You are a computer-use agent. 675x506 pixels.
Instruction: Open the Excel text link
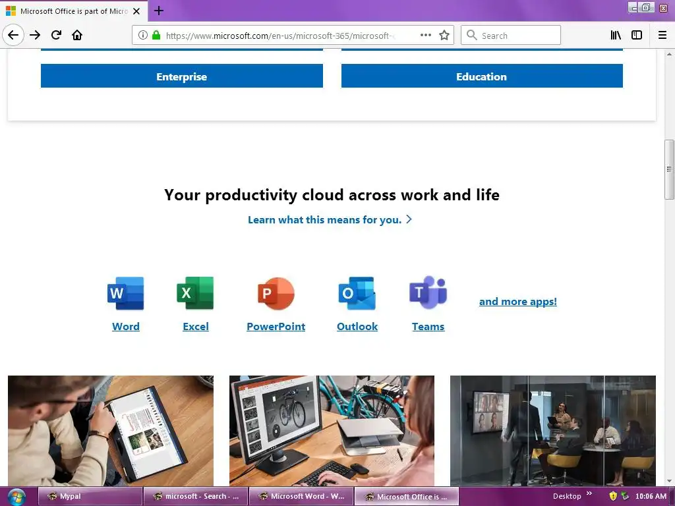196,327
